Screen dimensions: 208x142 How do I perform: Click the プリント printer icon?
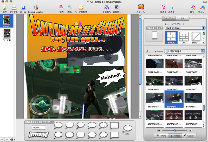tap(14, 8)
